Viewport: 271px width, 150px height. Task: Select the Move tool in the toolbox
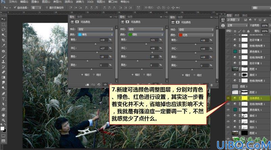(x=3, y=19)
